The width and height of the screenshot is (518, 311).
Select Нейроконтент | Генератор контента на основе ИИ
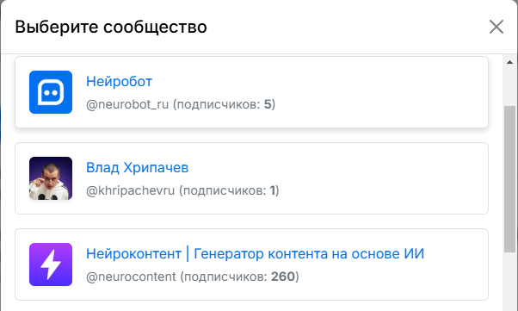coord(255,254)
